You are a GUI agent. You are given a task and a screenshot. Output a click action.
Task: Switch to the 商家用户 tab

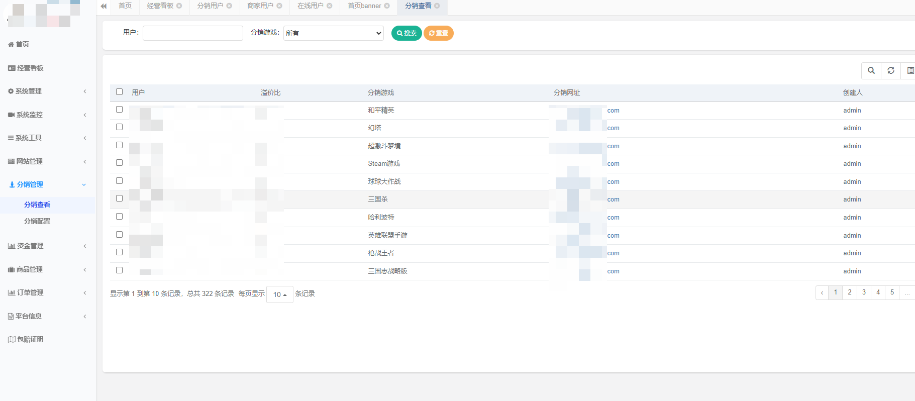(x=260, y=6)
